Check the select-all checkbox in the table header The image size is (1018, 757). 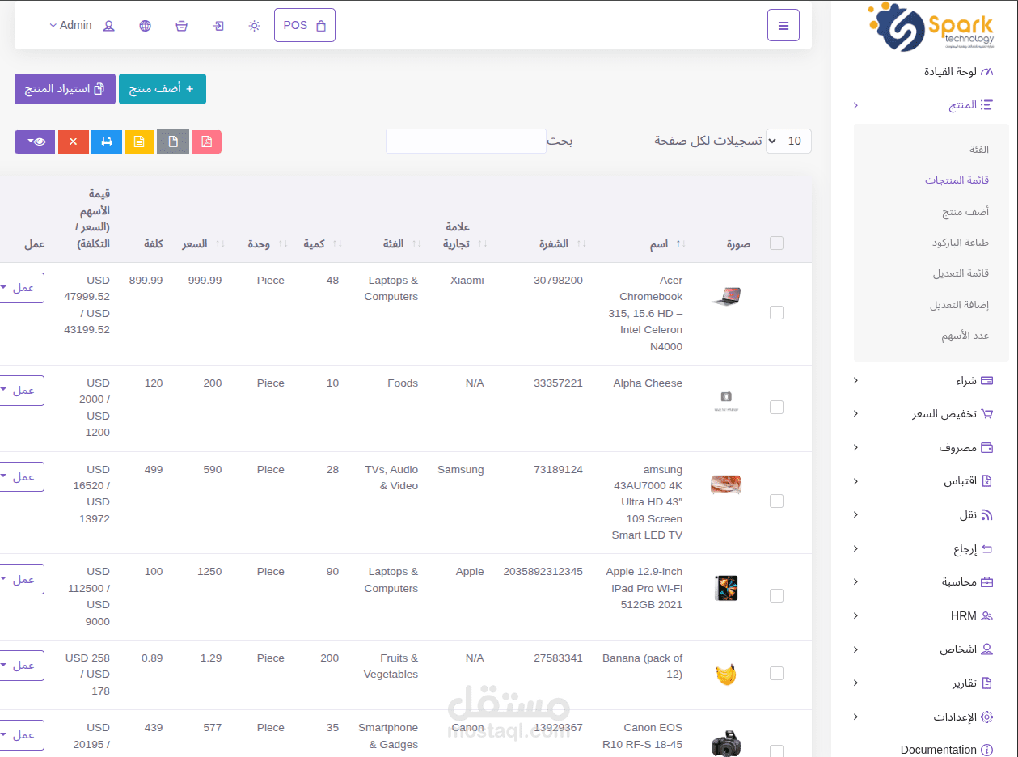tap(777, 243)
